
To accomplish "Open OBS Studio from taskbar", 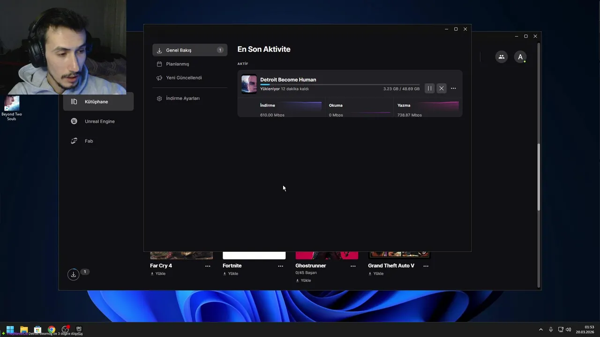I will (x=65, y=330).
